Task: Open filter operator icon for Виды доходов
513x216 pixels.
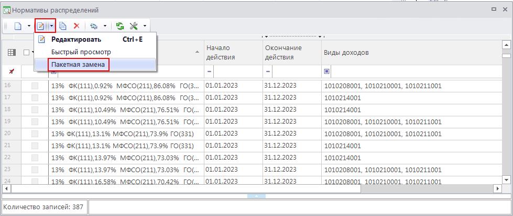Action: (x=326, y=71)
